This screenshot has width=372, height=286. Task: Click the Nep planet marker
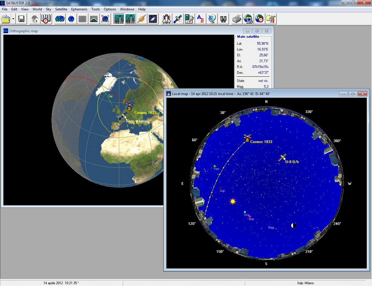pos(270,225)
